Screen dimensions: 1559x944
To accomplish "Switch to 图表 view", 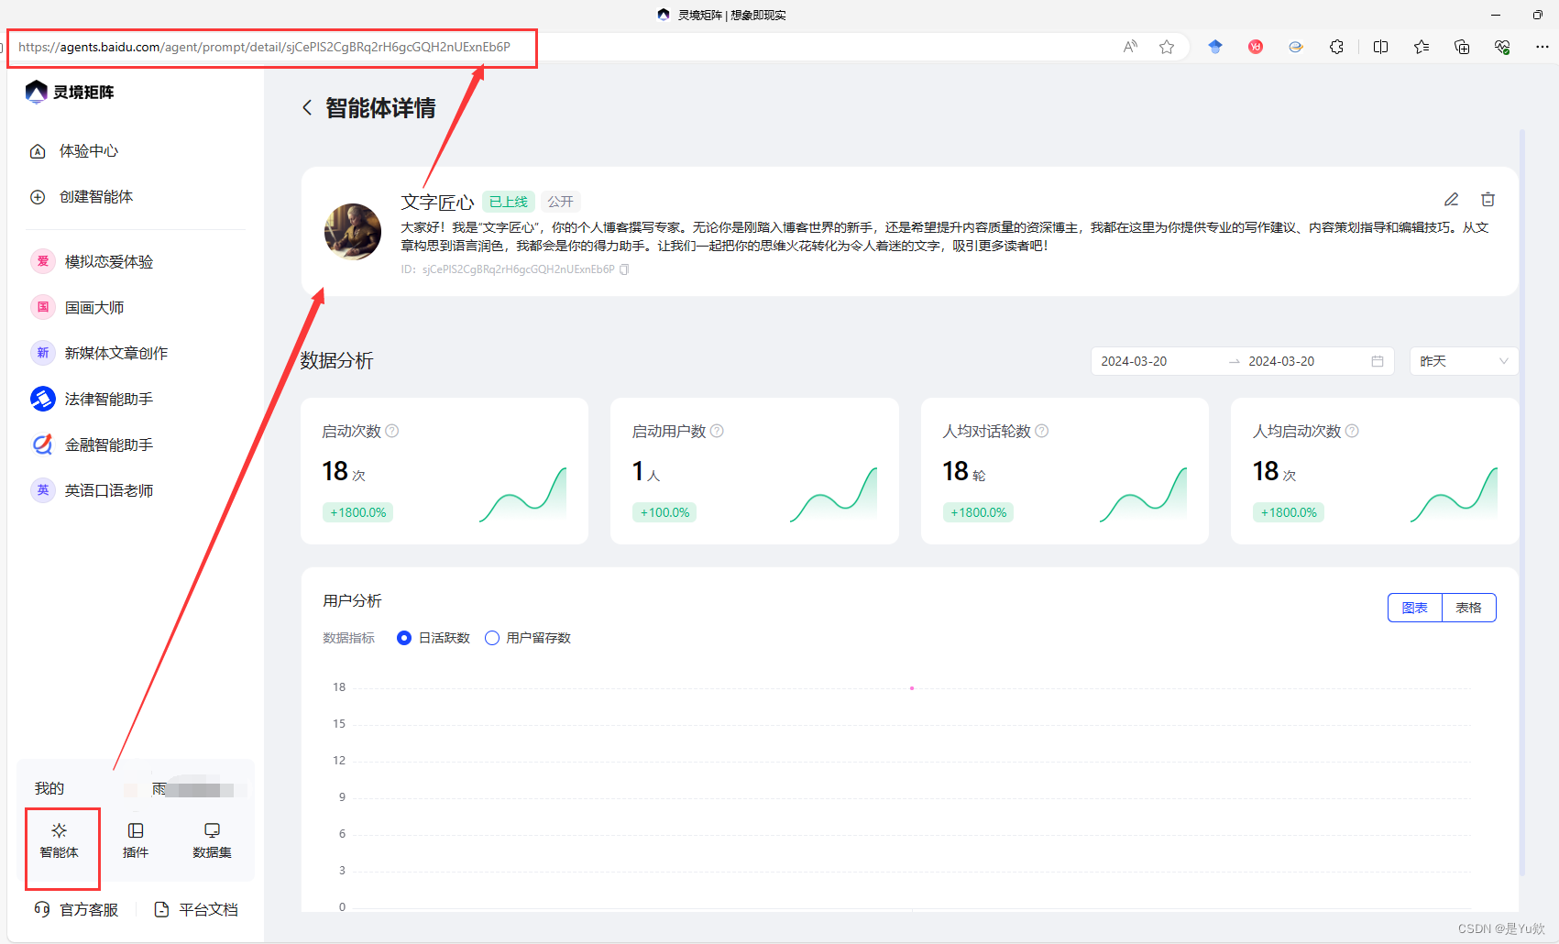I will pyautogui.click(x=1415, y=608).
